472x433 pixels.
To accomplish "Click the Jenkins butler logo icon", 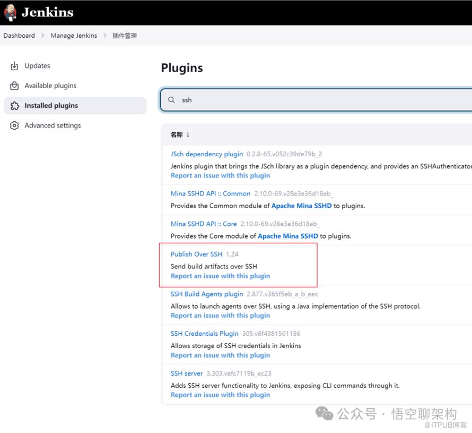I will (10, 12).
